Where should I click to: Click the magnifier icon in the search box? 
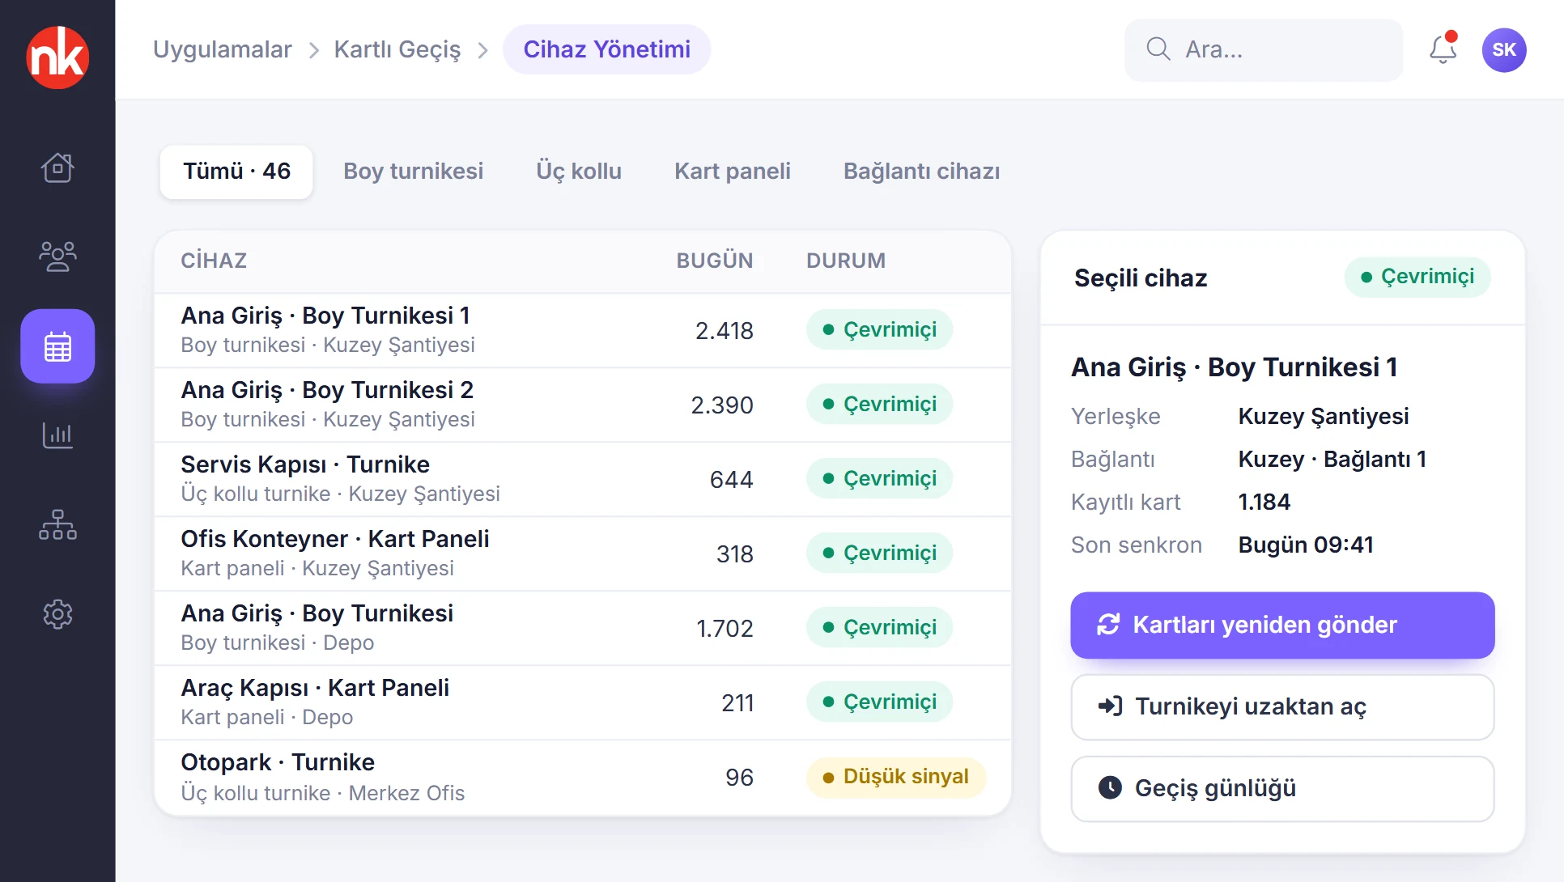click(x=1158, y=49)
